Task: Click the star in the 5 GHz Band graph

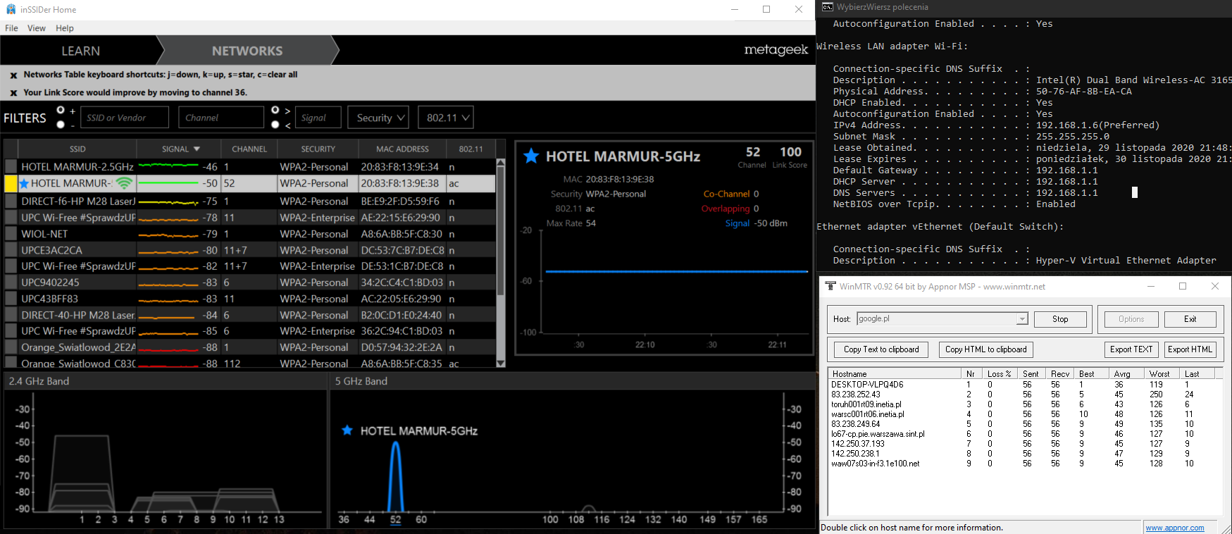Action: (347, 430)
